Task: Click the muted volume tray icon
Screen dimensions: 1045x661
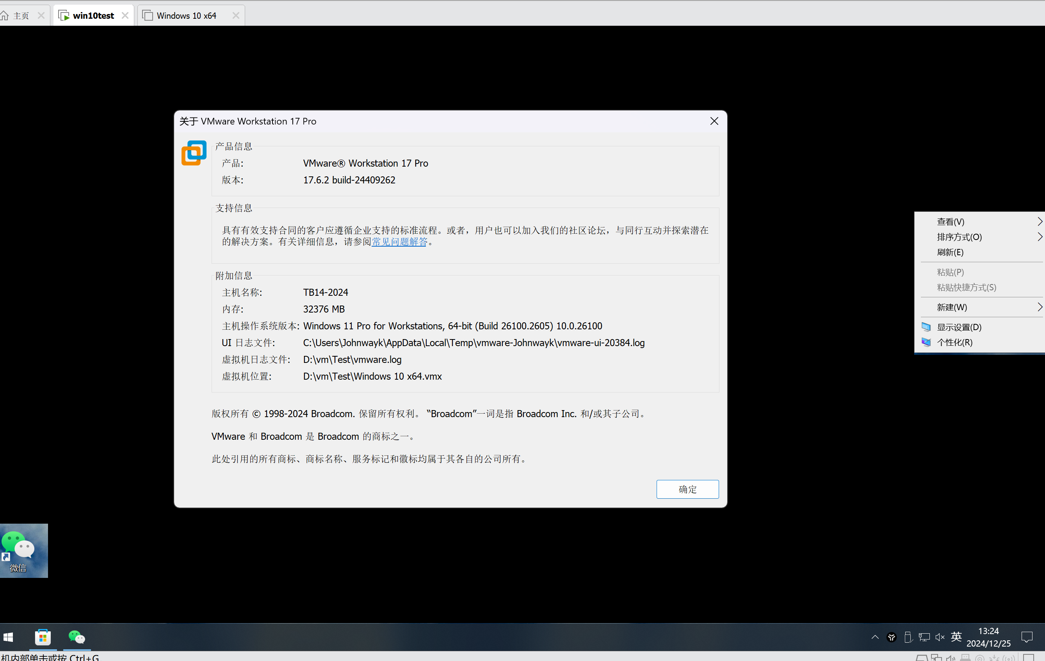Action: (940, 637)
